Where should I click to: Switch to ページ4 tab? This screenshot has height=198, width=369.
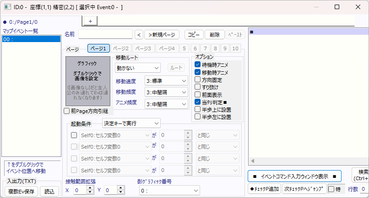(x=167, y=48)
